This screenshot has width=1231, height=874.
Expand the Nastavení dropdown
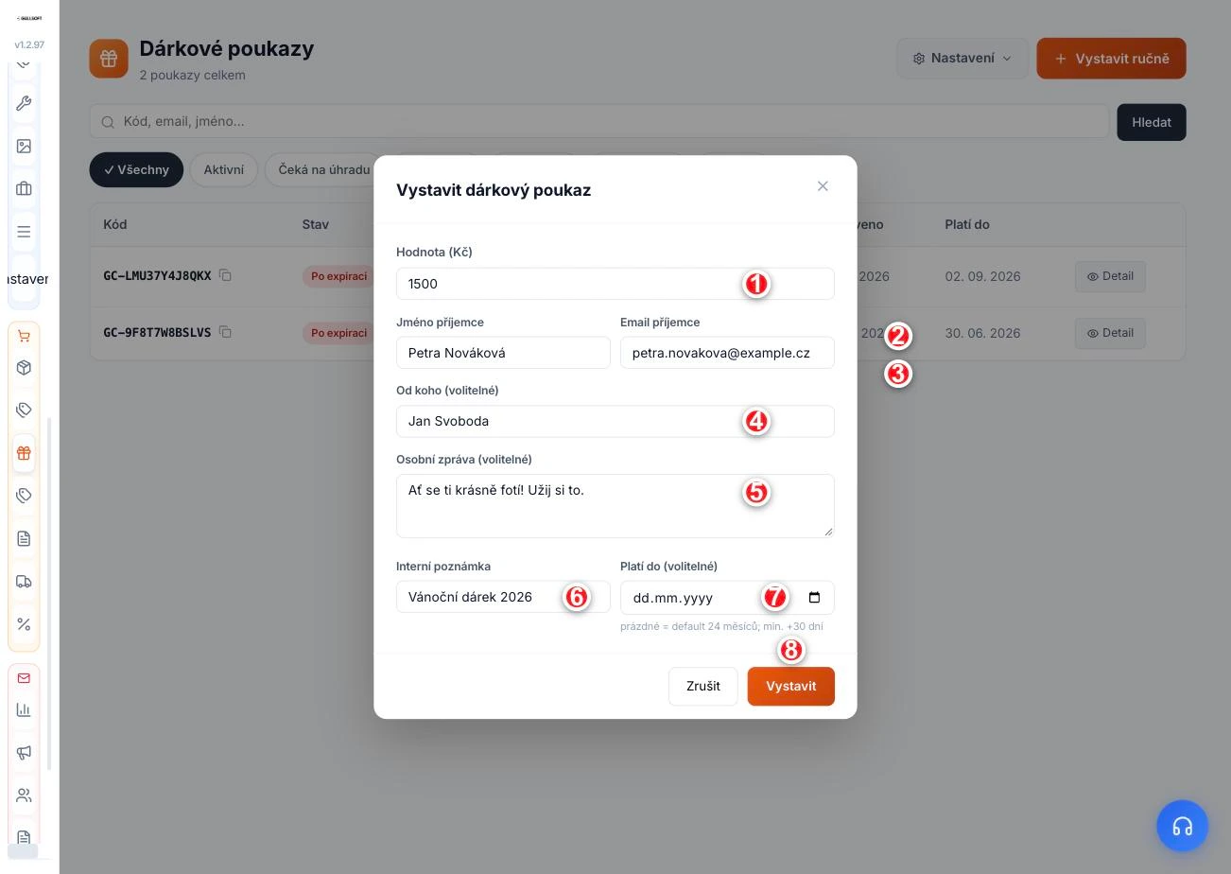(x=962, y=59)
